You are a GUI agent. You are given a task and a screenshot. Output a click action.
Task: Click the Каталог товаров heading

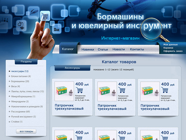click(119, 62)
